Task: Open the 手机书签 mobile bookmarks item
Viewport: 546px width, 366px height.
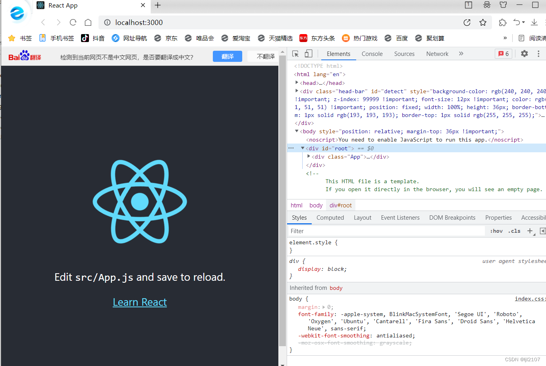Action: click(x=56, y=38)
